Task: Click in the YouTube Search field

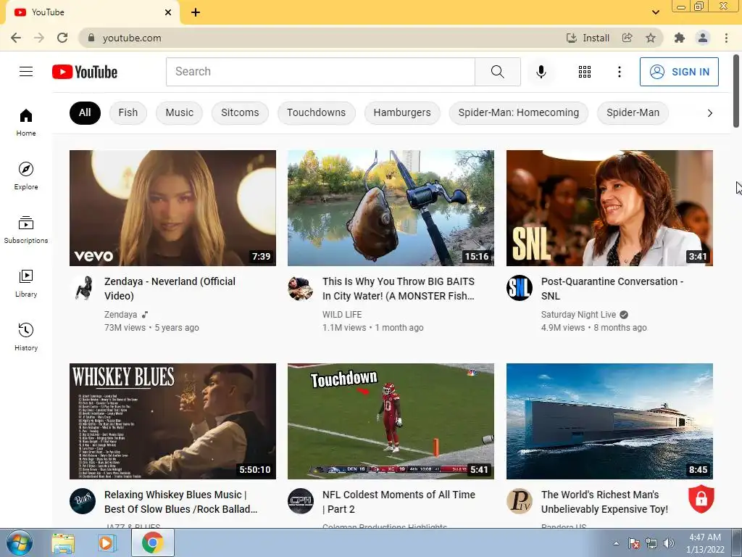Action: 320,72
